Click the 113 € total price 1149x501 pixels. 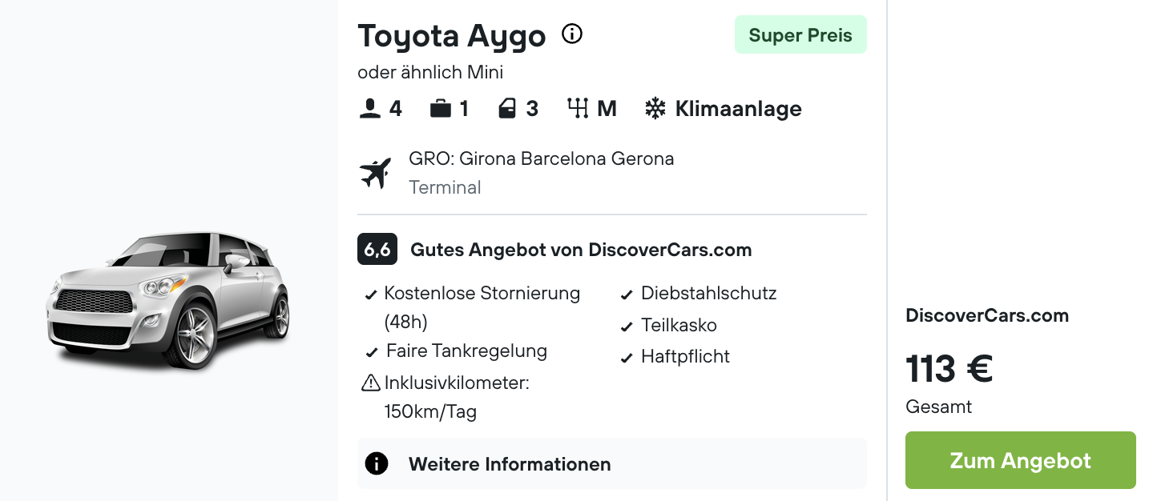[949, 369]
